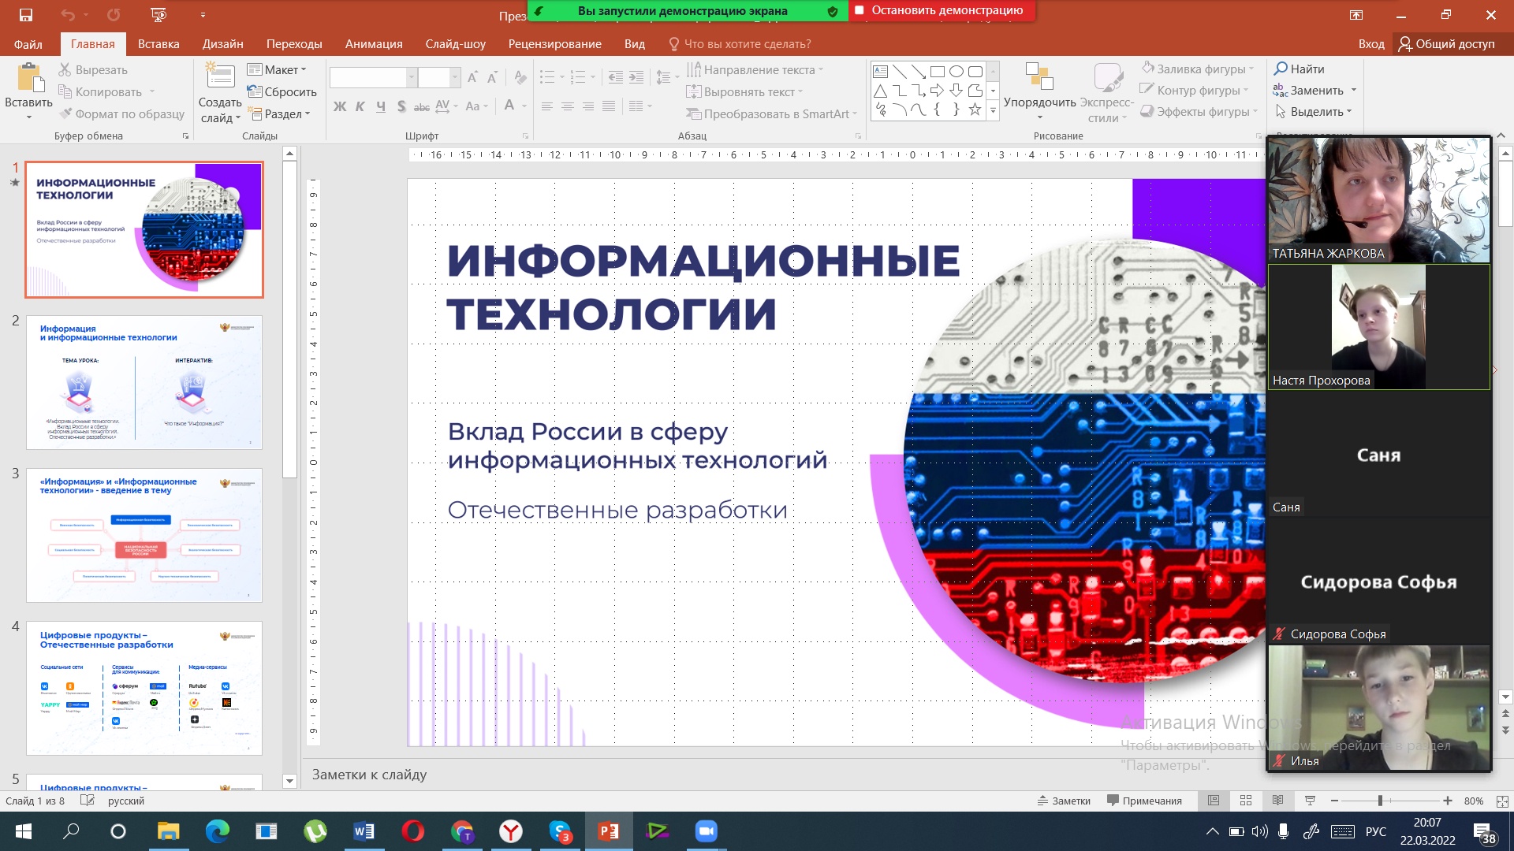Center the paragraph text
Image resolution: width=1514 pixels, height=851 pixels.
coord(568,106)
